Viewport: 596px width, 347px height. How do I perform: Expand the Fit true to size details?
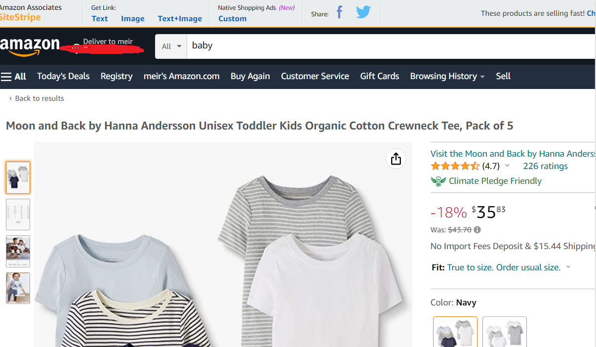(x=568, y=267)
